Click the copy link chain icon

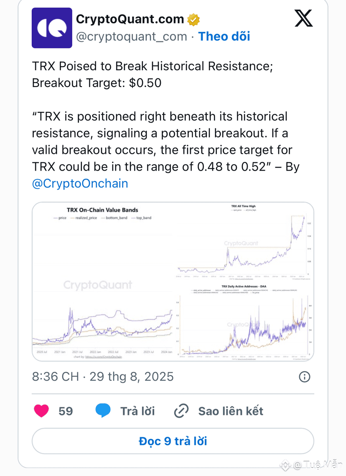click(x=181, y=411)
